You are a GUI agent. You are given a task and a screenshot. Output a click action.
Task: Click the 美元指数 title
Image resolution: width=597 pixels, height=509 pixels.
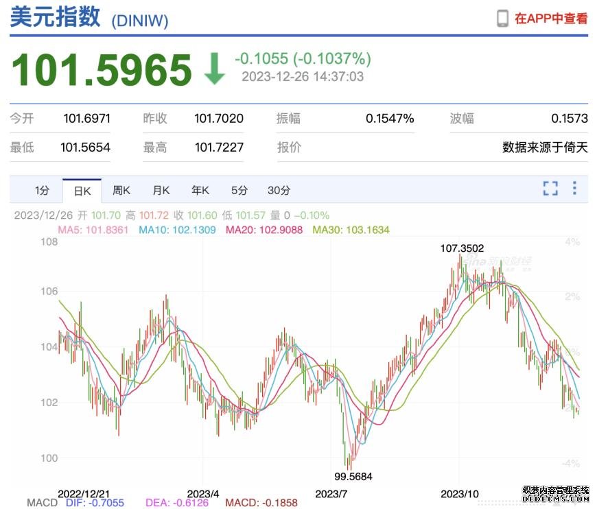click(55, 17)
